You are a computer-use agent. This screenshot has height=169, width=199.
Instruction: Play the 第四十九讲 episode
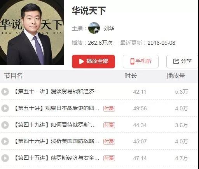(x=5, y=125)
